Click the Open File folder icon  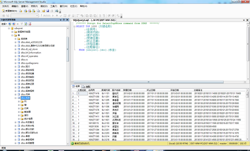pyautogui.click(x=43, y=11)
